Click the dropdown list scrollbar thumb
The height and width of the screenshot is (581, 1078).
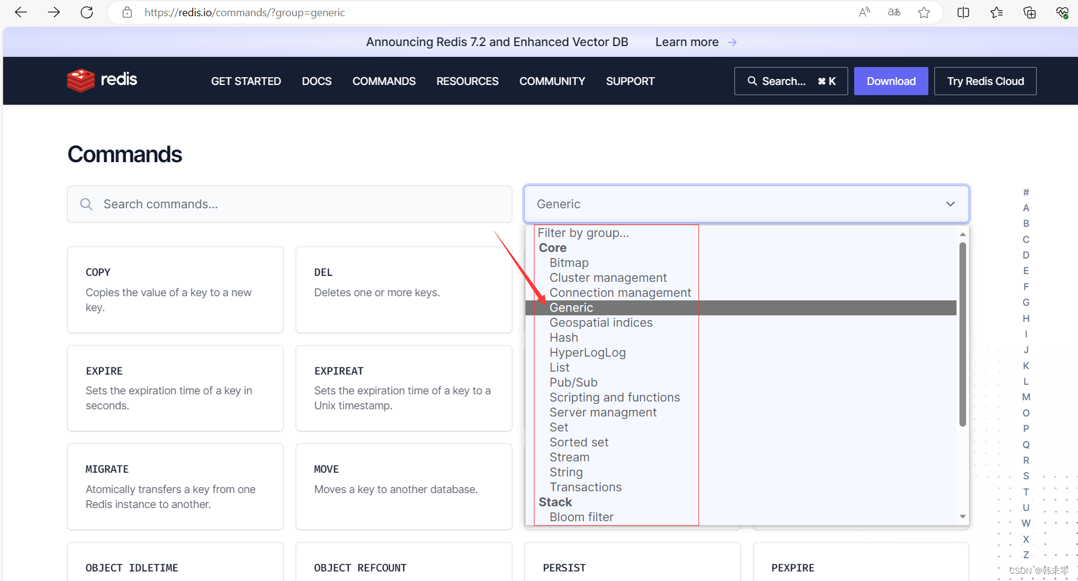click(x=962, y=334)
